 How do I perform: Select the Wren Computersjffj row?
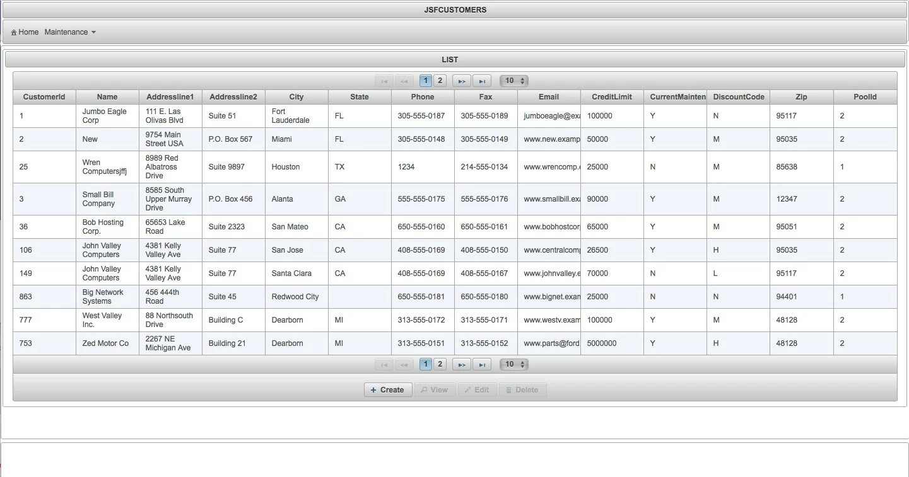click(455, 167)
